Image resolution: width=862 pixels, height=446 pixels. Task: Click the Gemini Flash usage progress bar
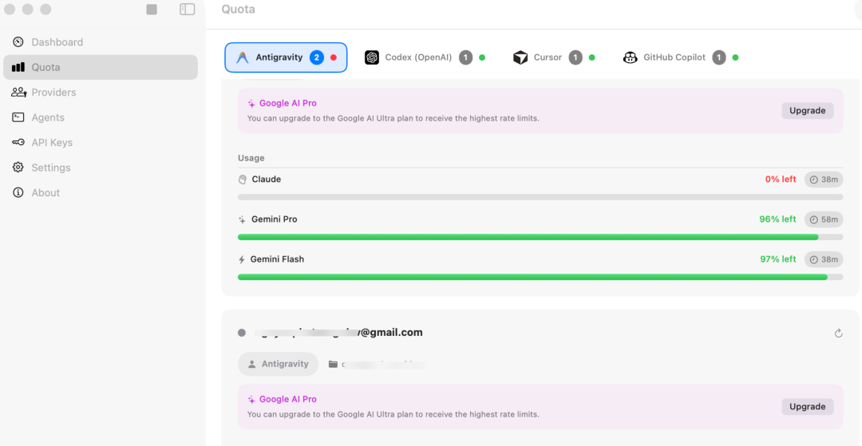[540, 277]
